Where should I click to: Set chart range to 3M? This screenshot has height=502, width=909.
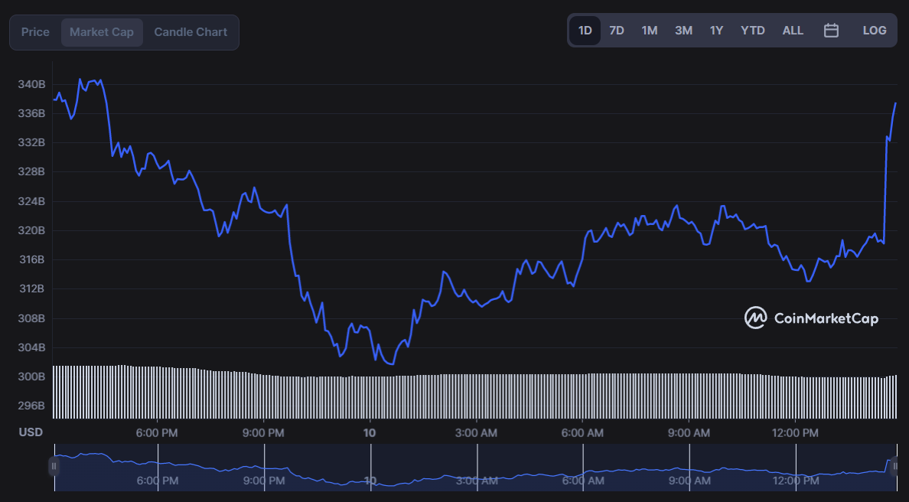(683, 31)
